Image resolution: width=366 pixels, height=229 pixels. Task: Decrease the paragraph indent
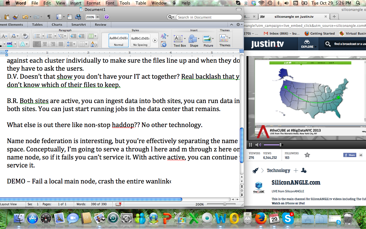point(73,36)
